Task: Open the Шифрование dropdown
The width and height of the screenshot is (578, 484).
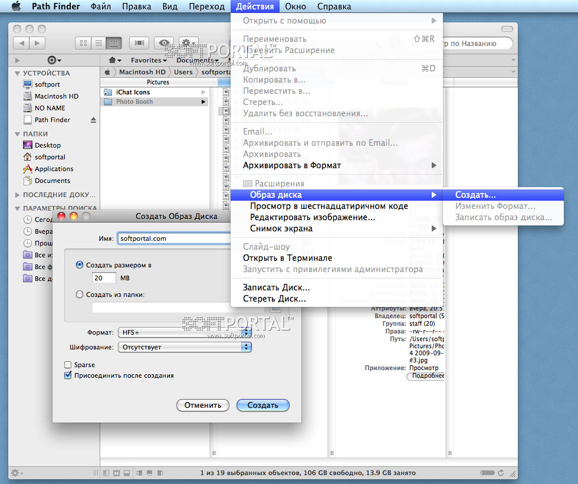Action: point(185,347)
